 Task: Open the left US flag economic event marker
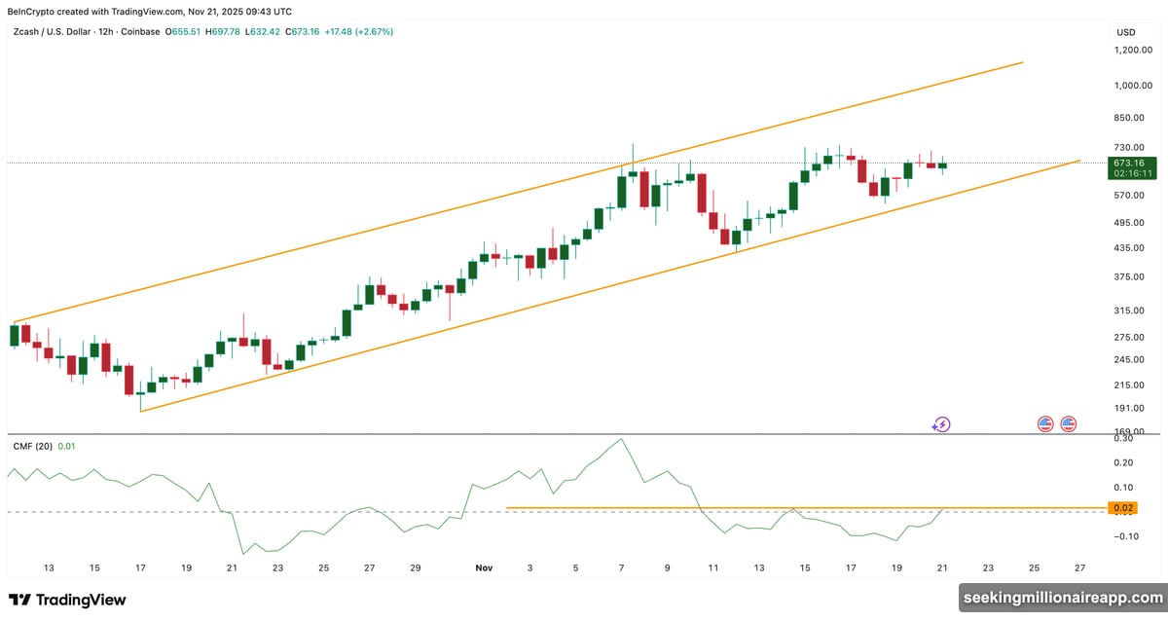coord(1043,422)
